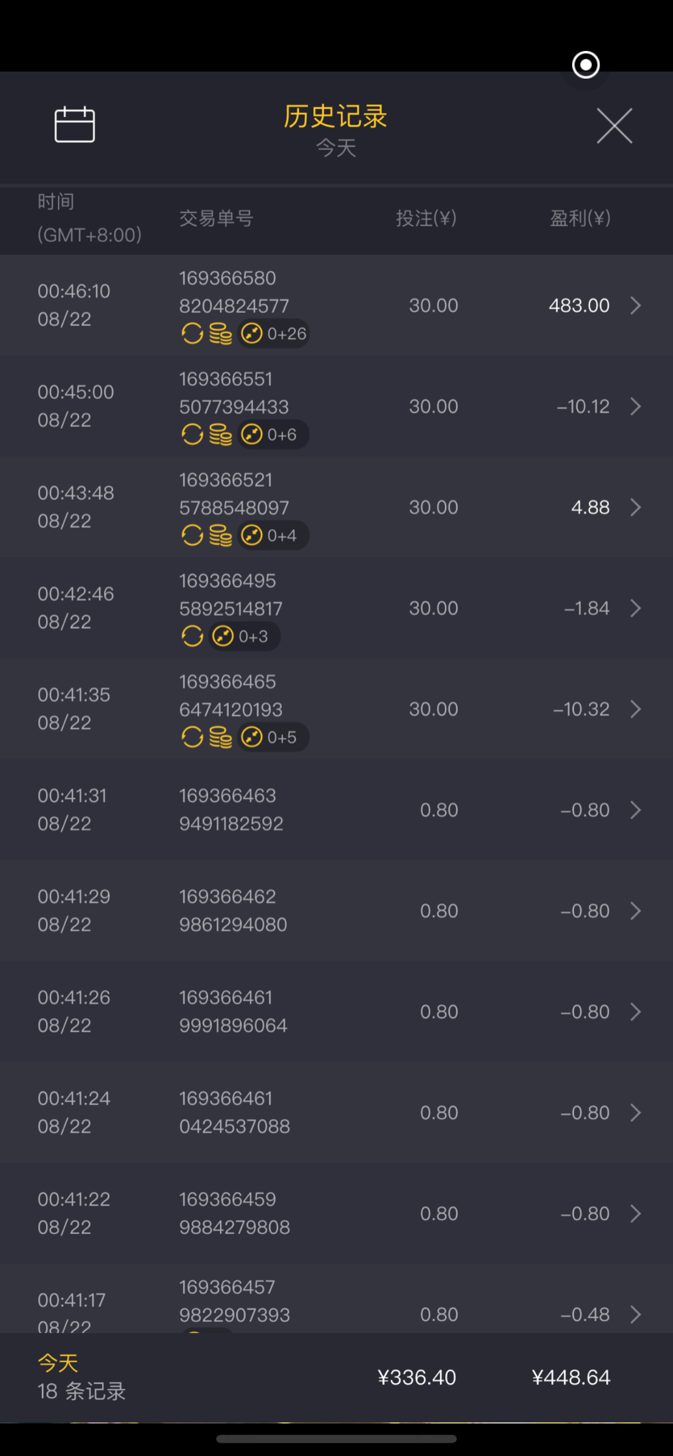
Task: Expand details for the -10.12 profit record
Action: point(635,406)
